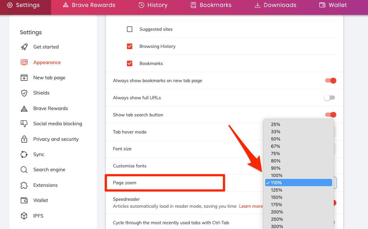
Task: Click the Downloads arrow icon in top bar
Action: (258, 5)
